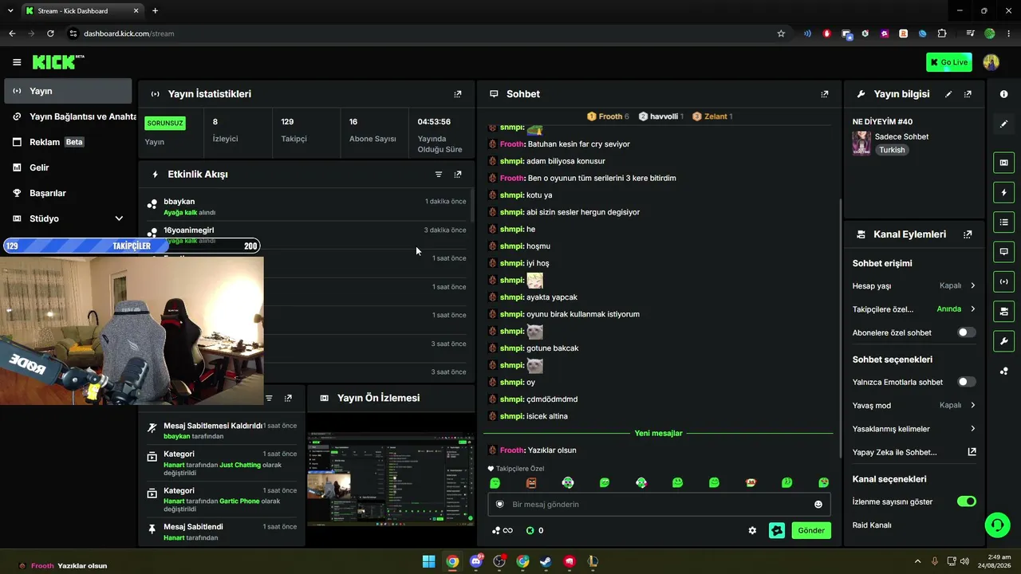This screenshot has height=574, width=1021.
Task: Open Hesap yaşı setting options
Action: pos(914,285)
